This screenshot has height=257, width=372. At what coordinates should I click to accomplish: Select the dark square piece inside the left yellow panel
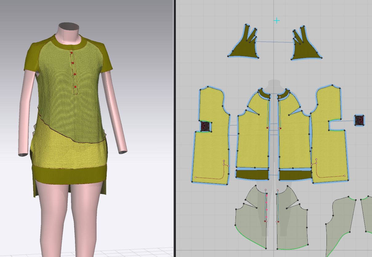pos(205,126)
